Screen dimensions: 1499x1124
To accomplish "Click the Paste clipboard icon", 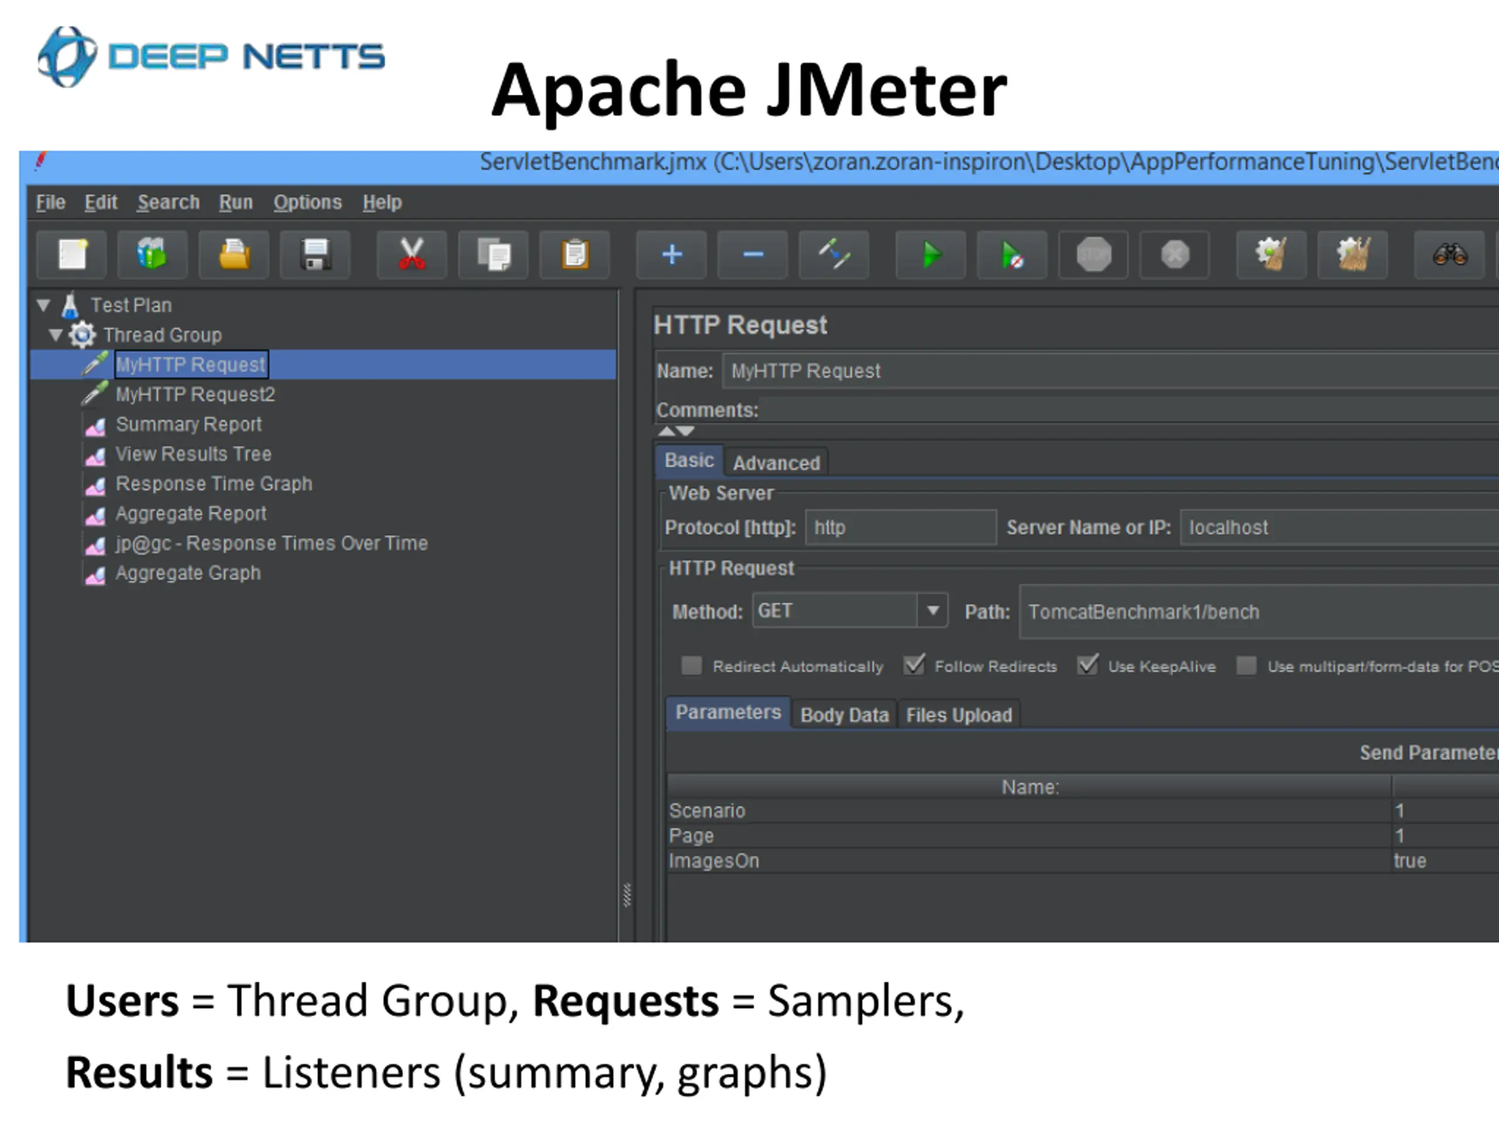I will 574,255.
